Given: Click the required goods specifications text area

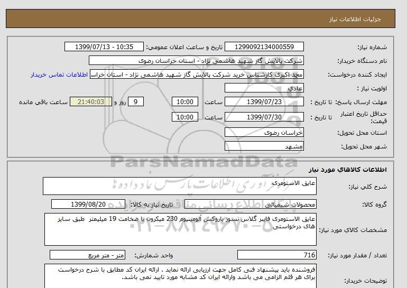Looking at the screenshot, I should click(x=180, y=229).
